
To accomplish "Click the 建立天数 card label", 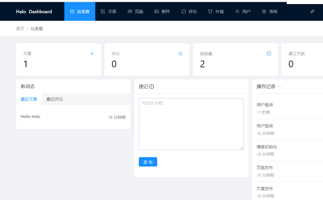I will point(297,54).
